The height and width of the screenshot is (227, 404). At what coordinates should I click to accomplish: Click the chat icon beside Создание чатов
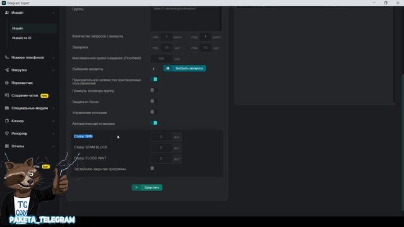click(7, 95)
